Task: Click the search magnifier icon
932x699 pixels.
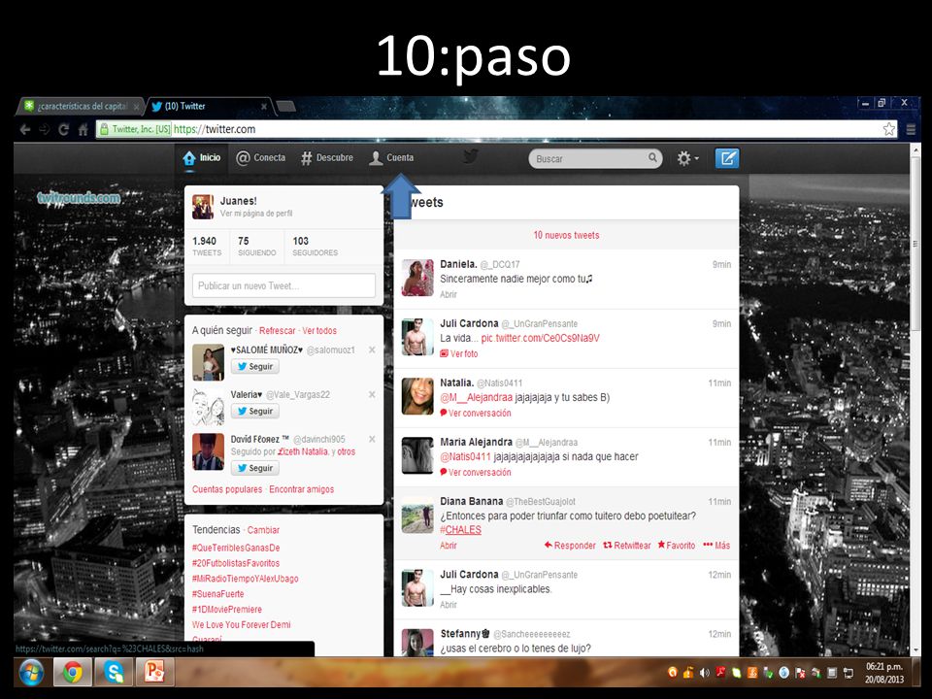Action: 652,157
